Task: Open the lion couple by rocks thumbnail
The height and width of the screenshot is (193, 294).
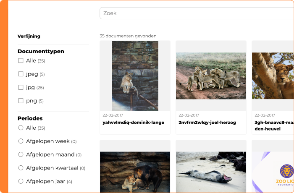Action: pyautogui.click(x=135, y=172)
